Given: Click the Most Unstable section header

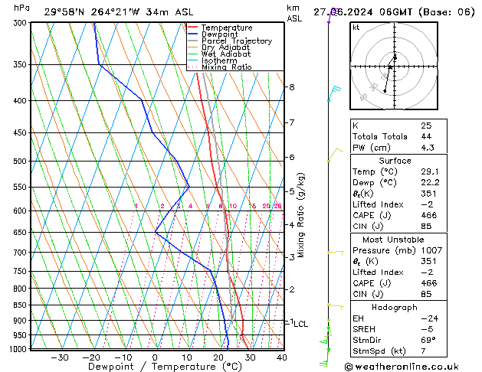Looking at the screenshot, I should tap(389, 240).
